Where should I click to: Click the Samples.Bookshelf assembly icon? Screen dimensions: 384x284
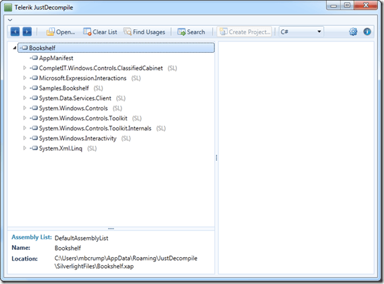34,88
